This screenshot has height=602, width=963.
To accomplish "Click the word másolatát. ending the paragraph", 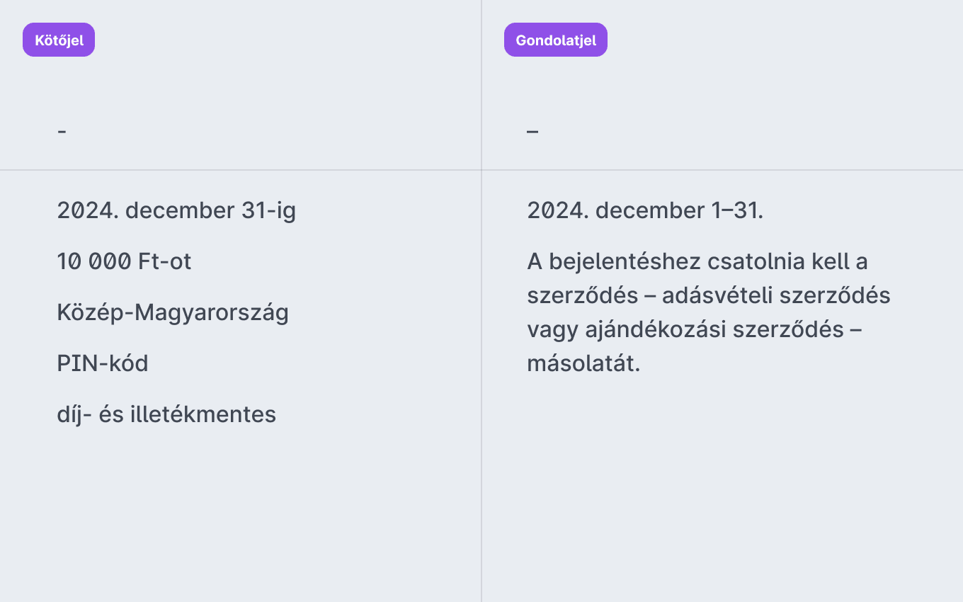I will coord(583,363).
